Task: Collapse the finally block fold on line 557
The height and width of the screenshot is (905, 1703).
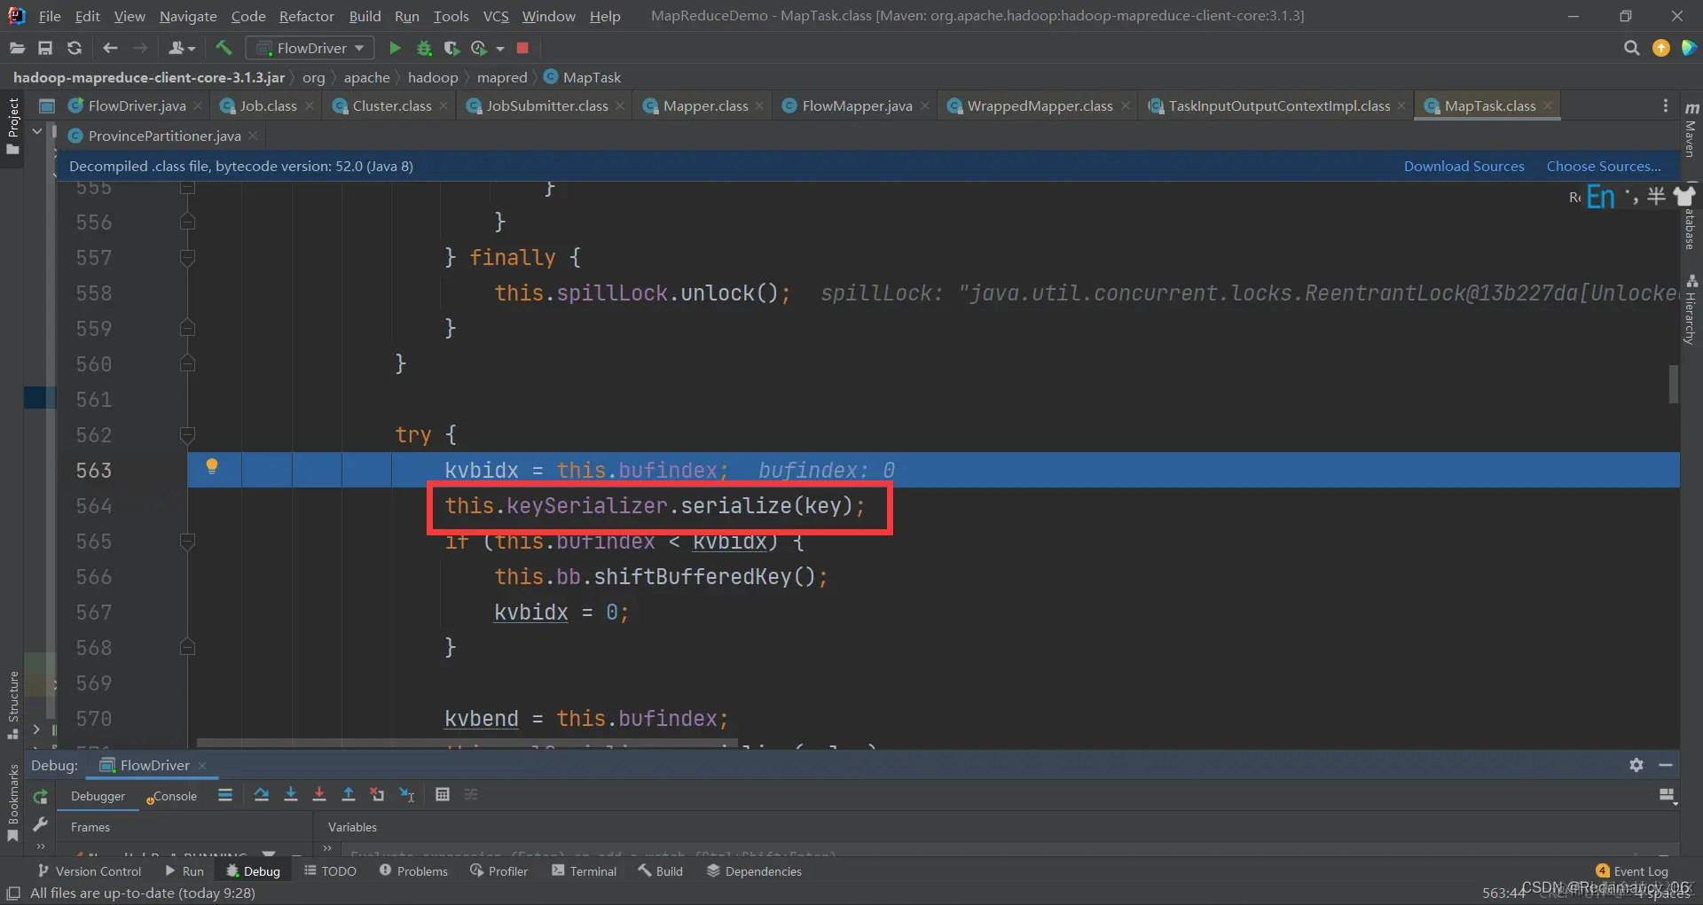Action: tap(187, 257)
